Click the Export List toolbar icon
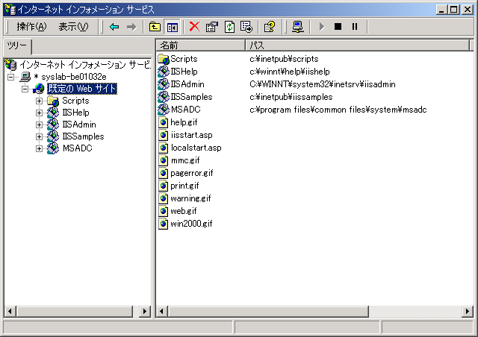Image resolution: width=478 pixels, height=337 pixels. [x=246, y=27]
